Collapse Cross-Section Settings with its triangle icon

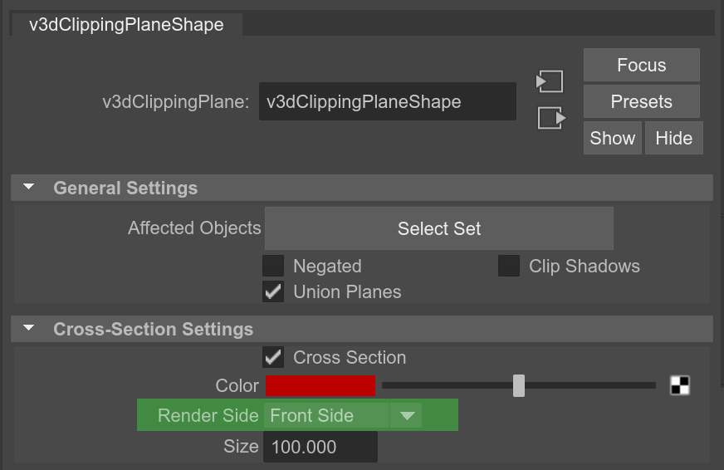click(28, 328)
